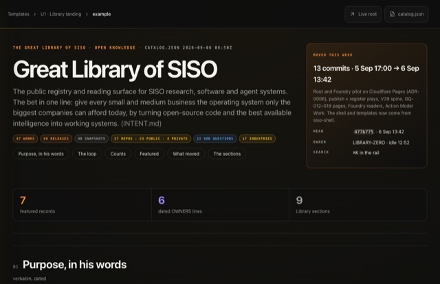This screenshot has width=440, height=284.
Task: Select the example breadcrumb item
Action: click(x=102, y=14)
